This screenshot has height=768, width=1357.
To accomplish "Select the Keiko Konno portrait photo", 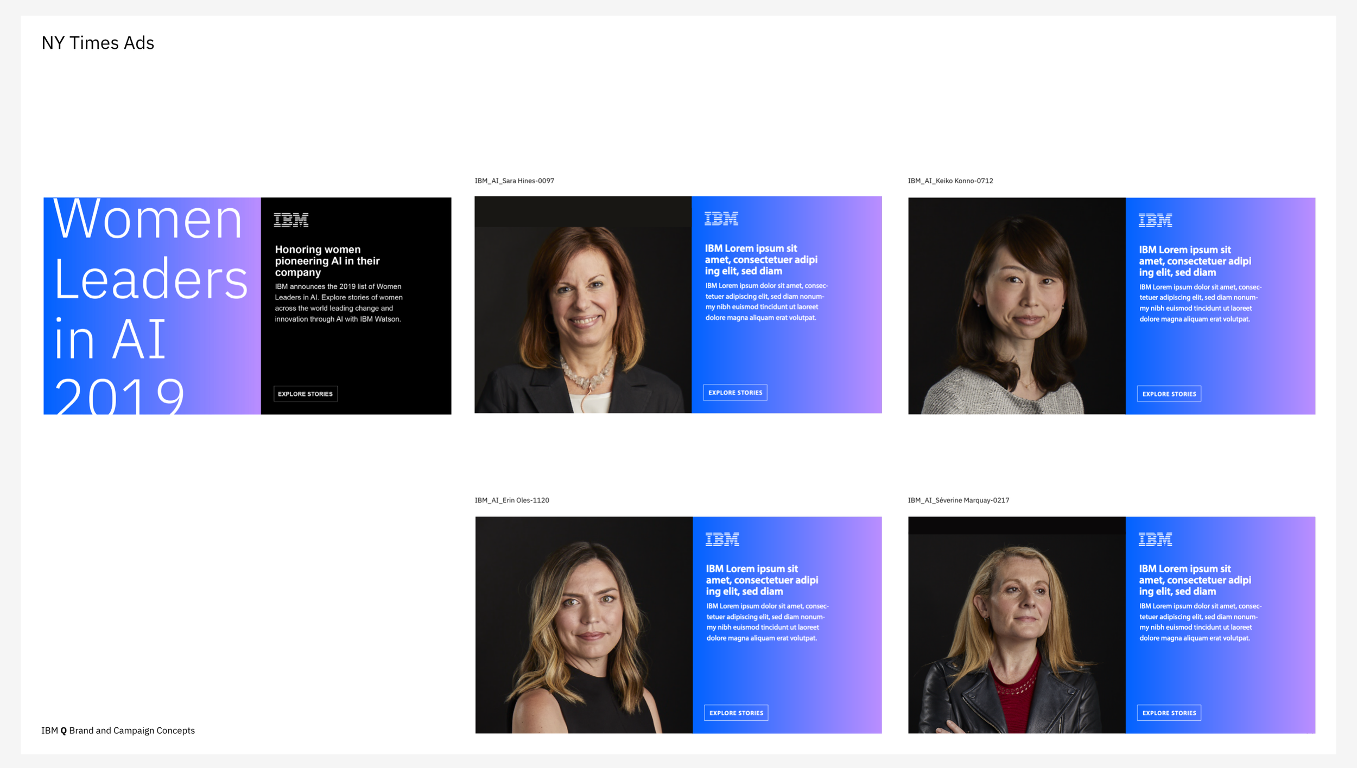I will [1017, 306].
